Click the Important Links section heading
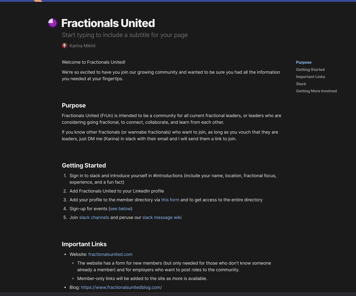The height and width of the screenshot is (296, 356). [84, 244]
